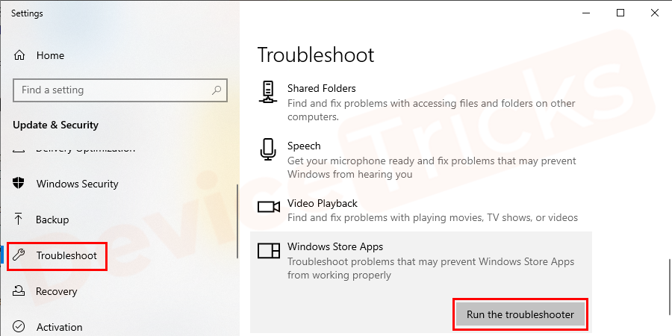Select Recovery in the sidebar
The width and height of the screenshot is (672, 336).
(57, 291)
